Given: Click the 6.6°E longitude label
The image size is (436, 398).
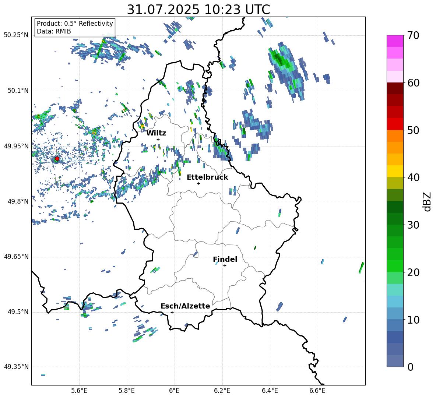Looking at the screenshot, I should [317, 391].
